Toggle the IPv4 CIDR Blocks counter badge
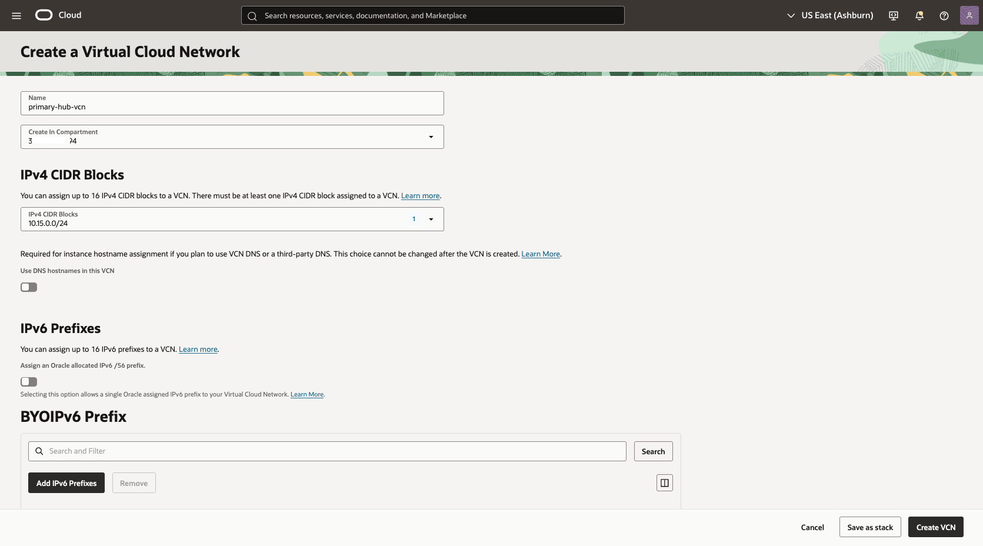Screen dimensions: 983x546 click(414, 219)
